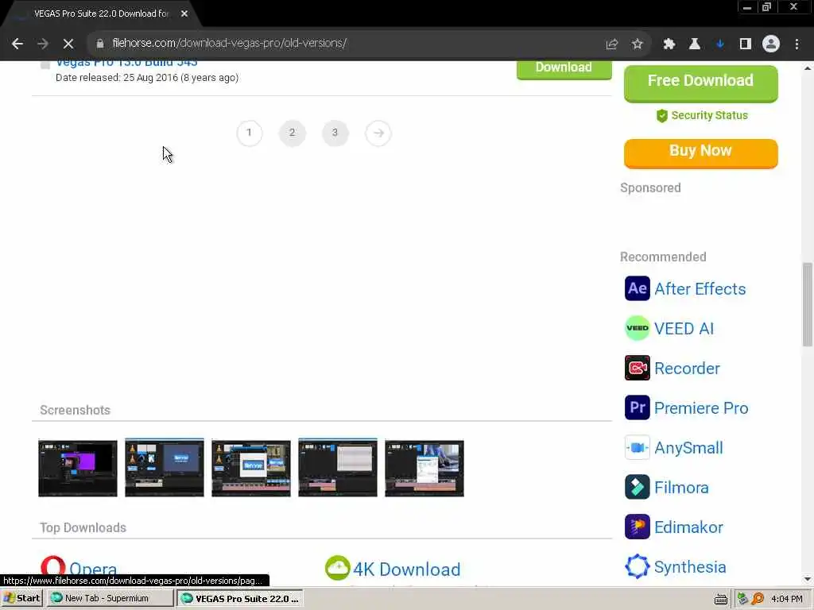
Task: Open the profile avatar icon
Action: (771, 44)
